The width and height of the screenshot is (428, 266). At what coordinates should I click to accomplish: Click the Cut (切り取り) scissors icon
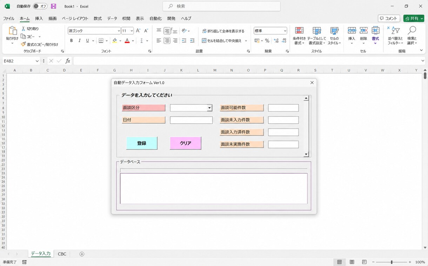pos(24,29)
